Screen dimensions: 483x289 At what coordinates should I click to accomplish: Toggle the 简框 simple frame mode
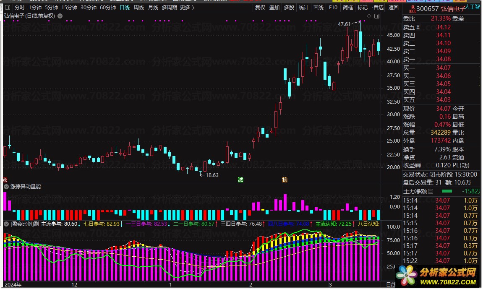point(348,8)
